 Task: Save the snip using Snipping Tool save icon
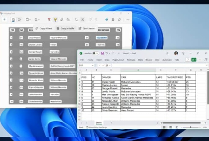tap(113, 19)
